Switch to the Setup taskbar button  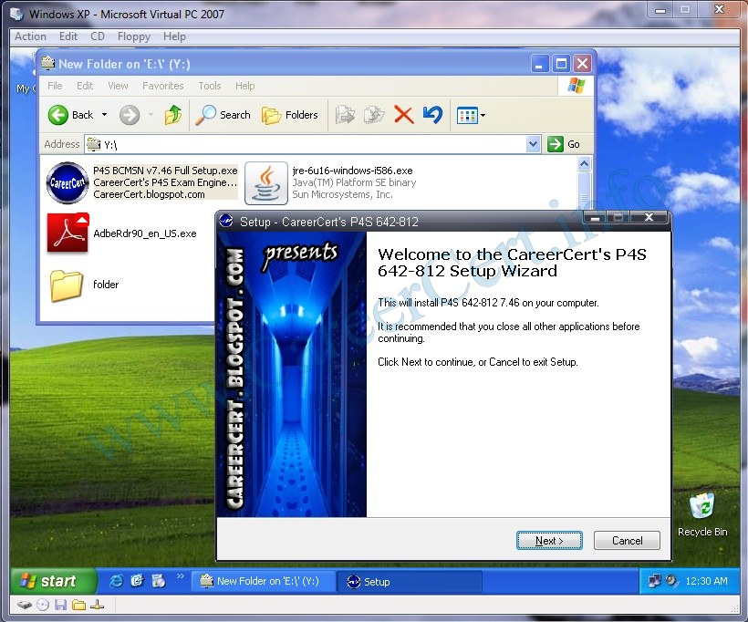pos(409,582)
